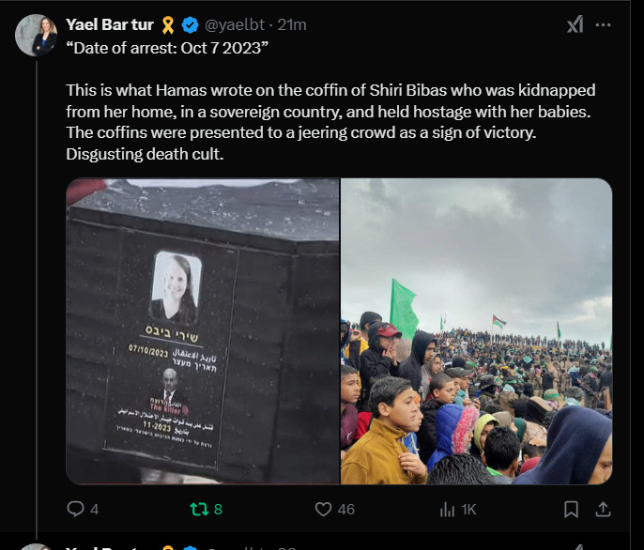
Task: Click the reply speech bubble icon
Action: click(75, 509)
